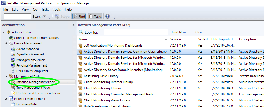This screenshot has height=107, width=264.
Task: Open the Go menu
Action: (35, 9)
